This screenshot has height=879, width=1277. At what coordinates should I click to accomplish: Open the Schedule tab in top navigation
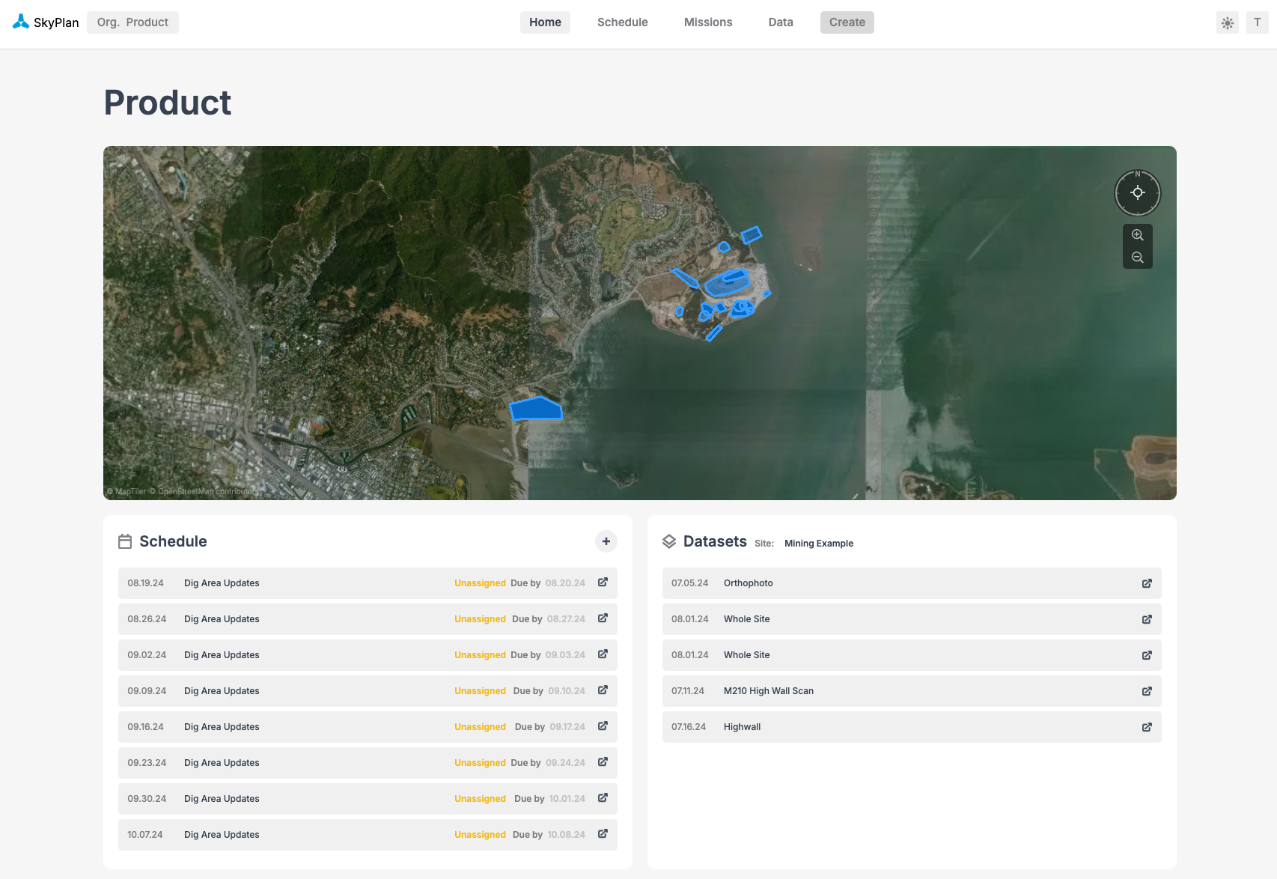pos(623,22)
